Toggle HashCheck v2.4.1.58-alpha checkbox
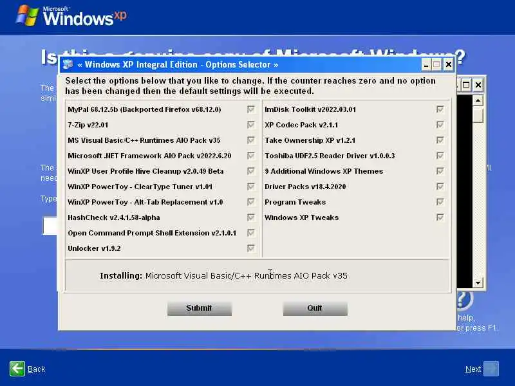515x386 pixels. pos(251,217)
